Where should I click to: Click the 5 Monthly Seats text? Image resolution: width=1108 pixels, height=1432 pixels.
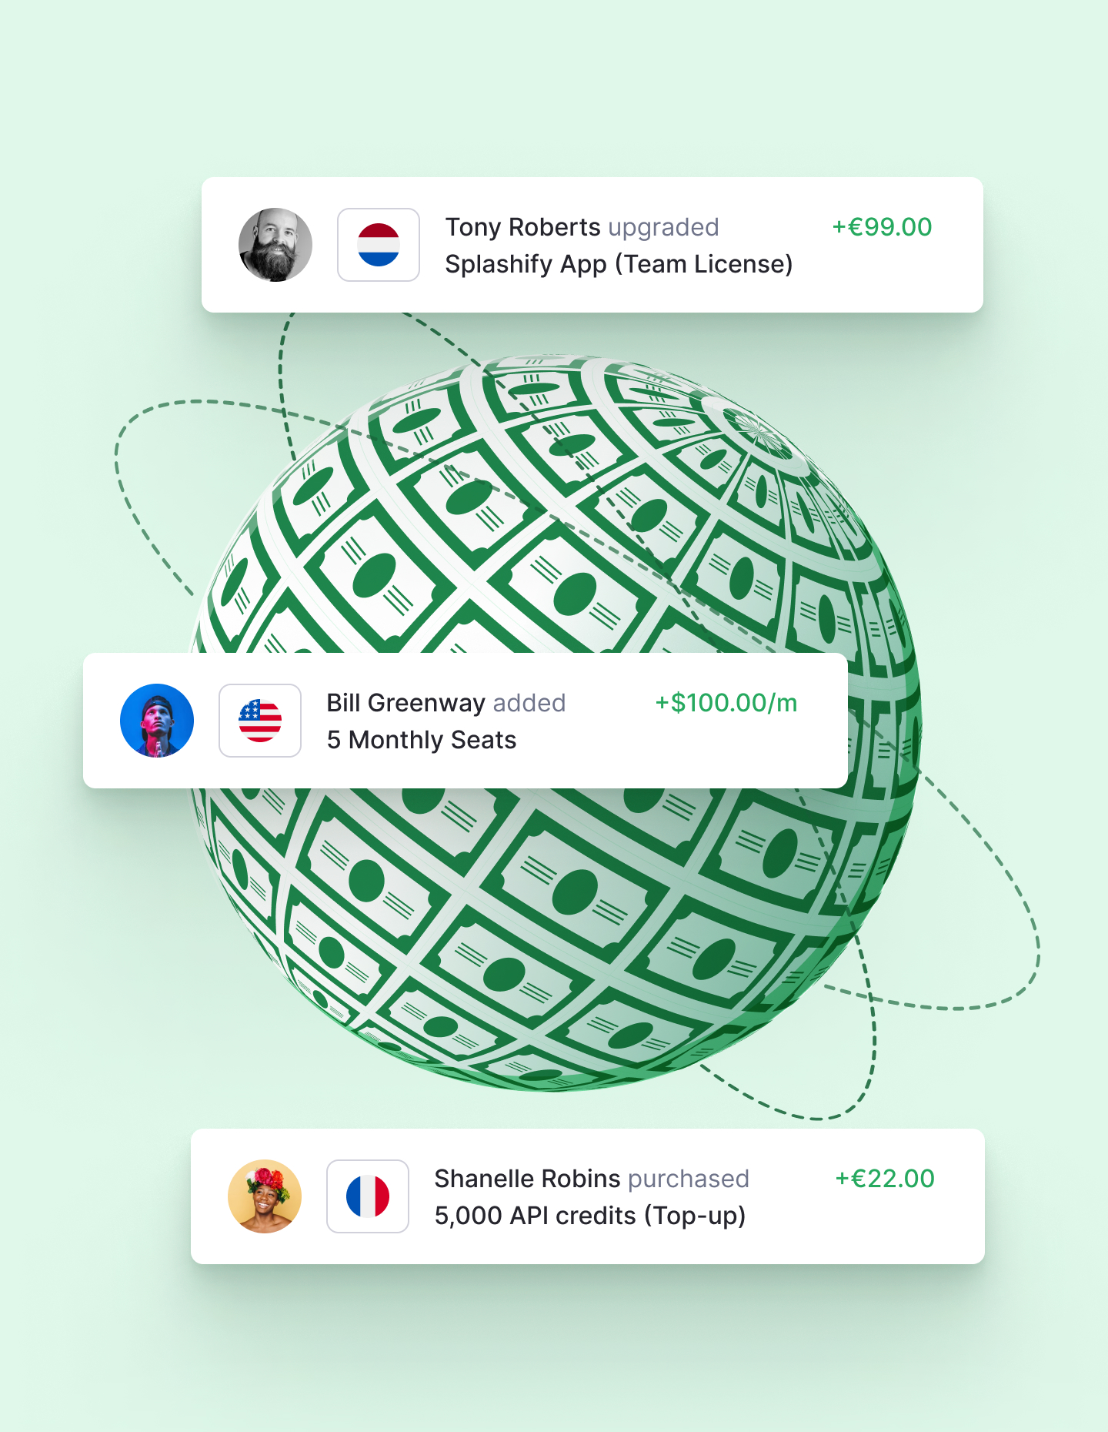[x=422, y=740]
